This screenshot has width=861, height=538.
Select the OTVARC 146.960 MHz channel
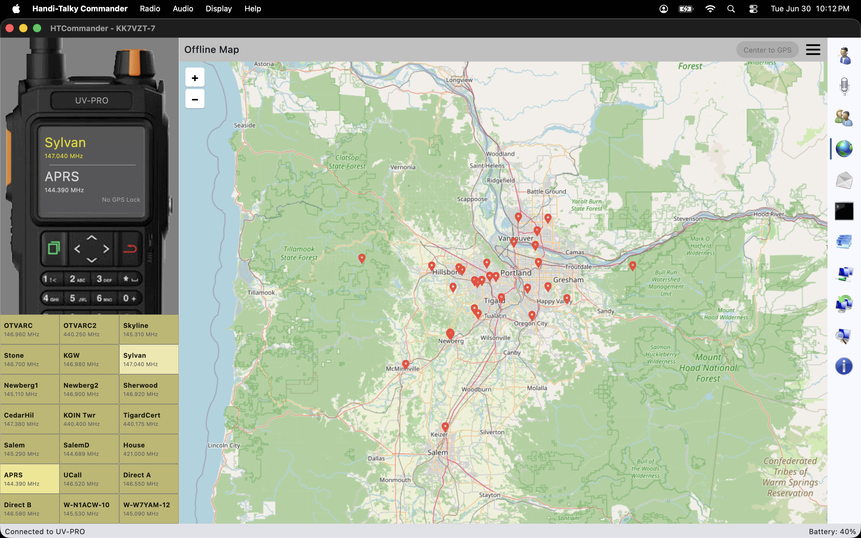click(30, 329)
